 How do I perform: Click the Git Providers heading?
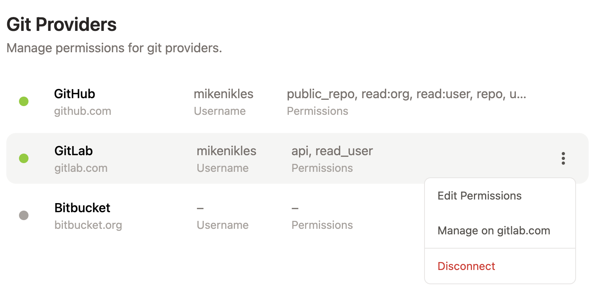coord(61,24)
